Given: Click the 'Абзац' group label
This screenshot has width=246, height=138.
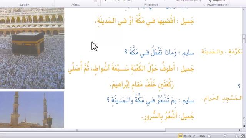Looking at the screenshot, I should [75, 5].
